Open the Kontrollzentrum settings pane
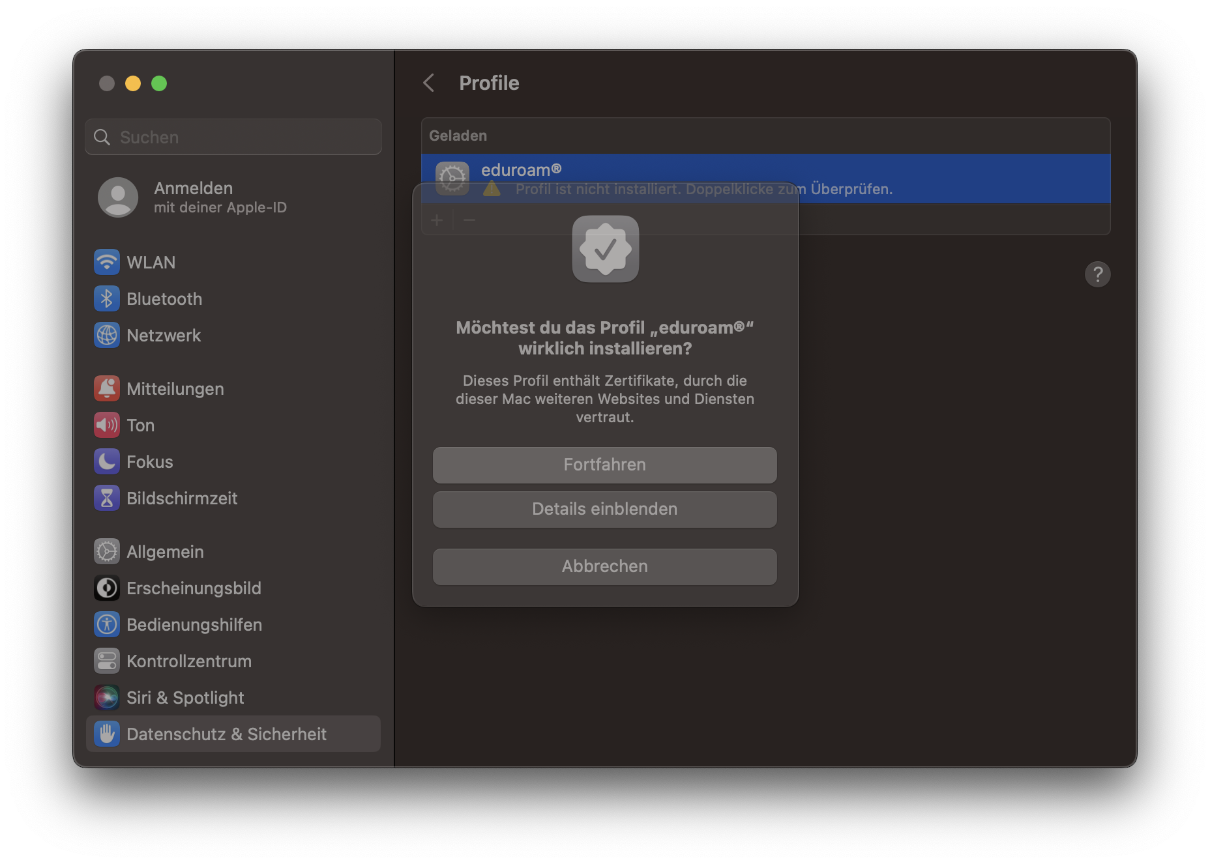 pyautogui.click(x=188, y=661)
